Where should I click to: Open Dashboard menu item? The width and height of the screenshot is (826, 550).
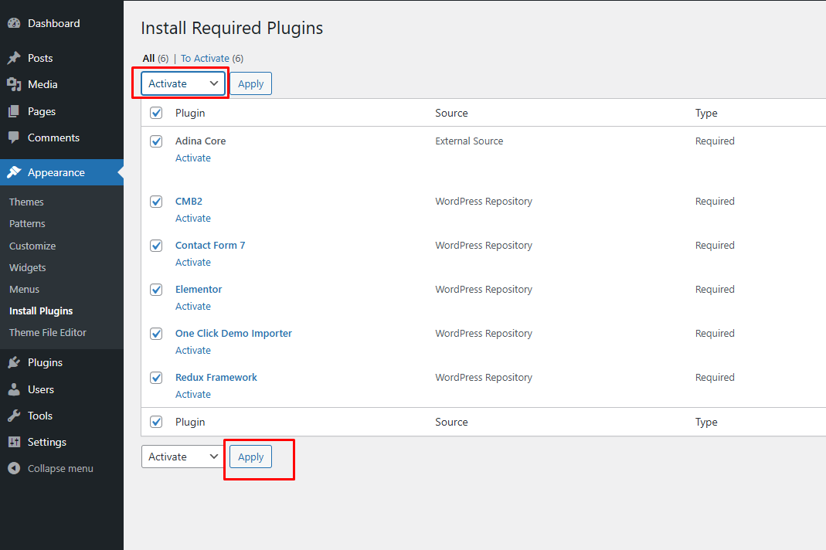pyautogui.click(x=54, y=23)
